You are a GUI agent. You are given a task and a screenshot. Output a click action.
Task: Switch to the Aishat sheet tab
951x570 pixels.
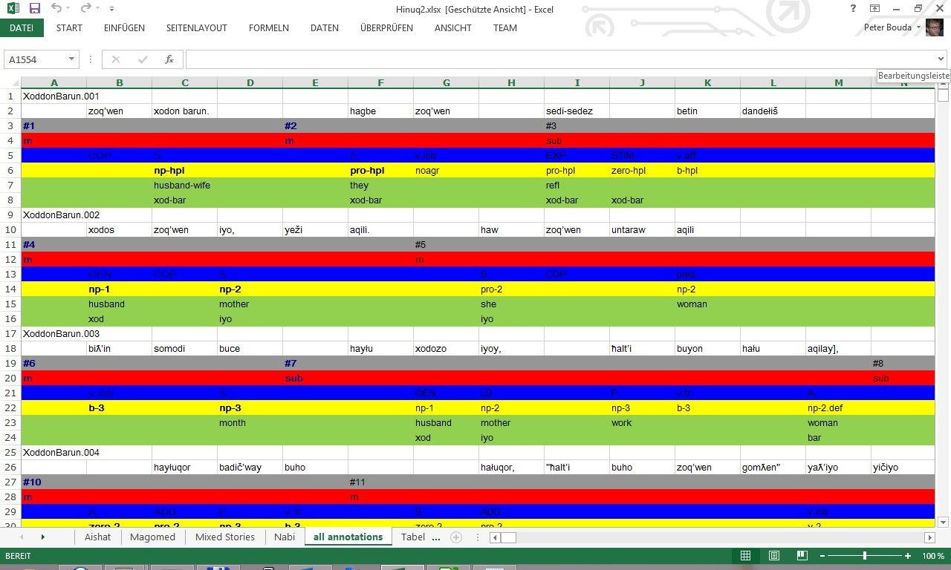coord(97,537)
